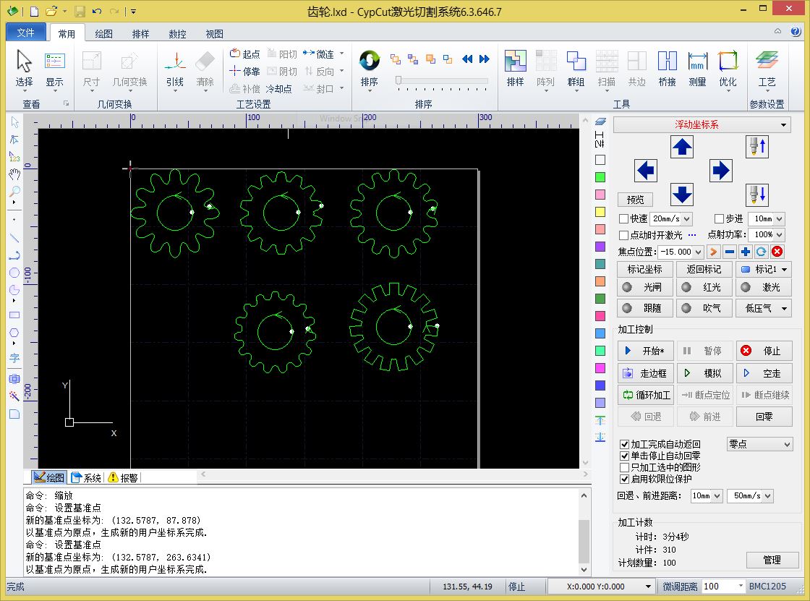Open the 低压气 gas dropdown
This screenshot has height=601, width=810.
point(784,309)
